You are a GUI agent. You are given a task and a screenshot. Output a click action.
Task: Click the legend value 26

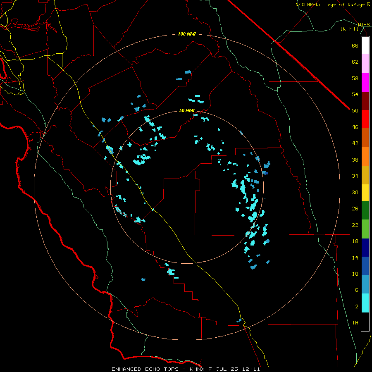pyautogui.click(x=355, y=209)
